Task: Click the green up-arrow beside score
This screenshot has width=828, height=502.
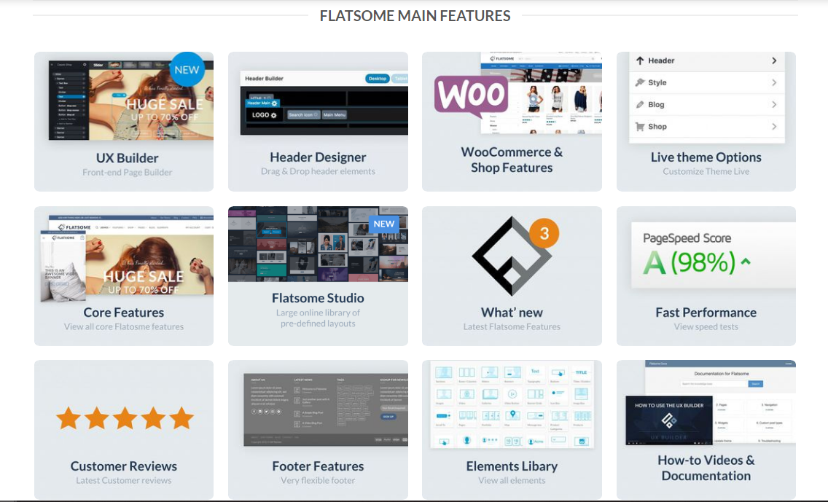Action: [x=746, y=261]
